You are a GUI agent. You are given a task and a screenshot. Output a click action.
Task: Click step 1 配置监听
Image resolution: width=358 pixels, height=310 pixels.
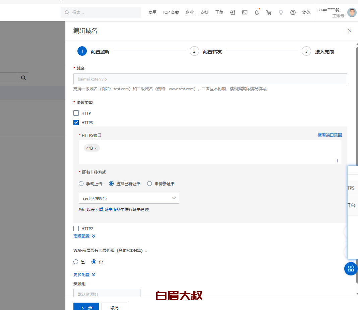pos(94,51)
